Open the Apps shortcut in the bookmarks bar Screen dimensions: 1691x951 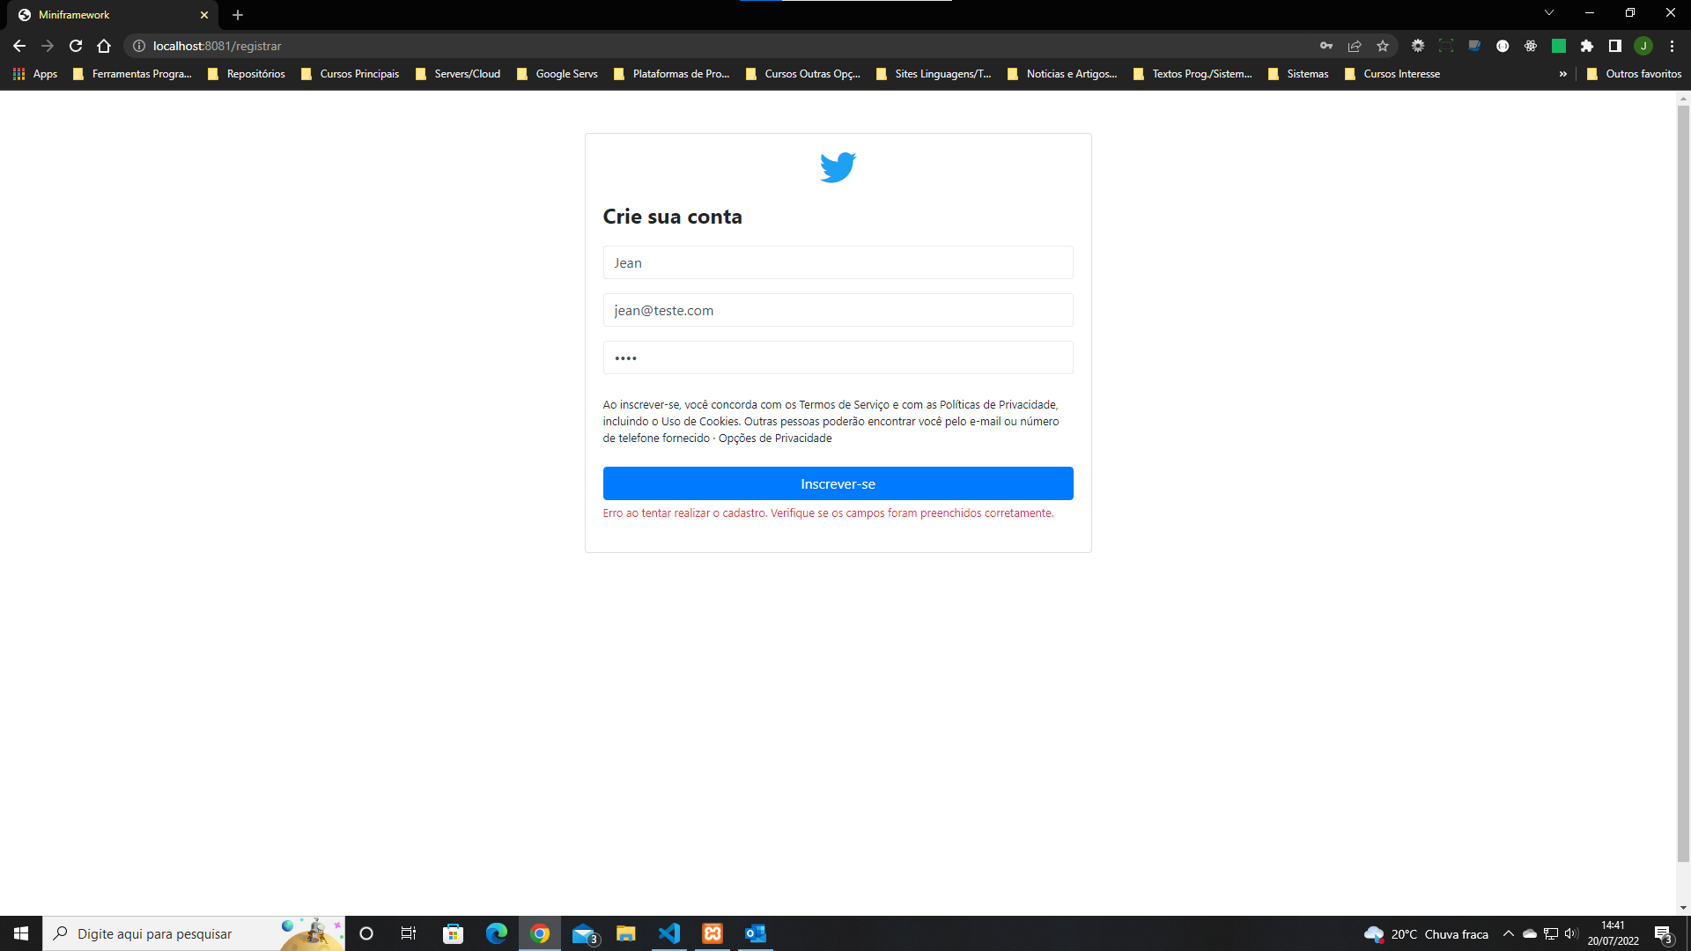click(35, 74)
